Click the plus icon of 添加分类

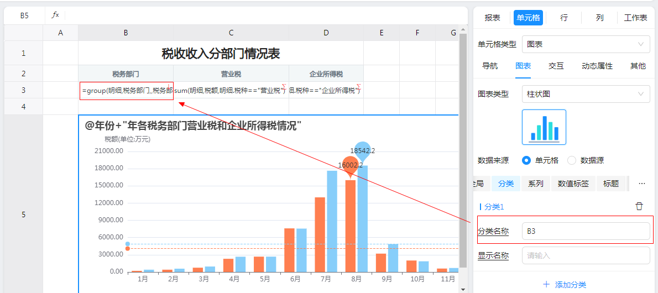click(x=546, y=285)
